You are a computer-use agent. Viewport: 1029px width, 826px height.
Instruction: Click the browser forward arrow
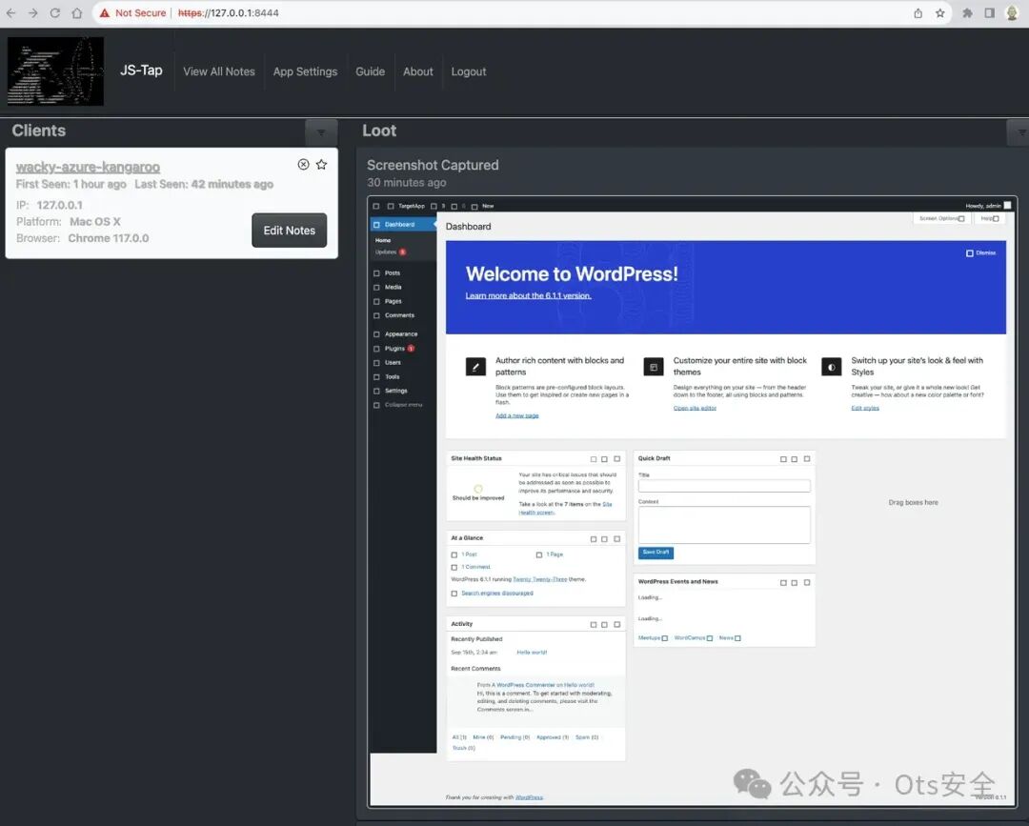pyautogui.click(x=32, y=13)
